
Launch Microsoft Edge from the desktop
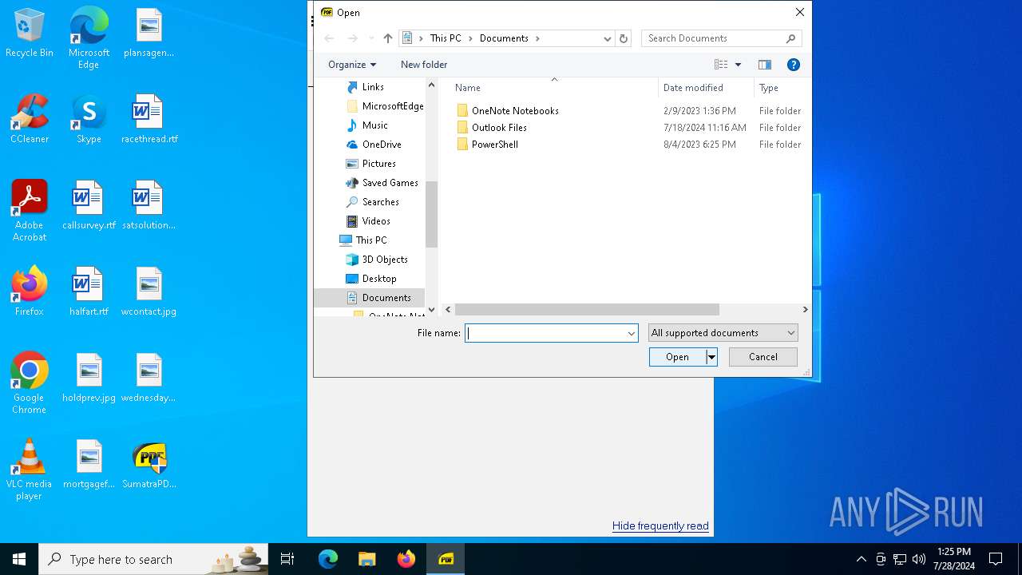click(x=89, y=38)
